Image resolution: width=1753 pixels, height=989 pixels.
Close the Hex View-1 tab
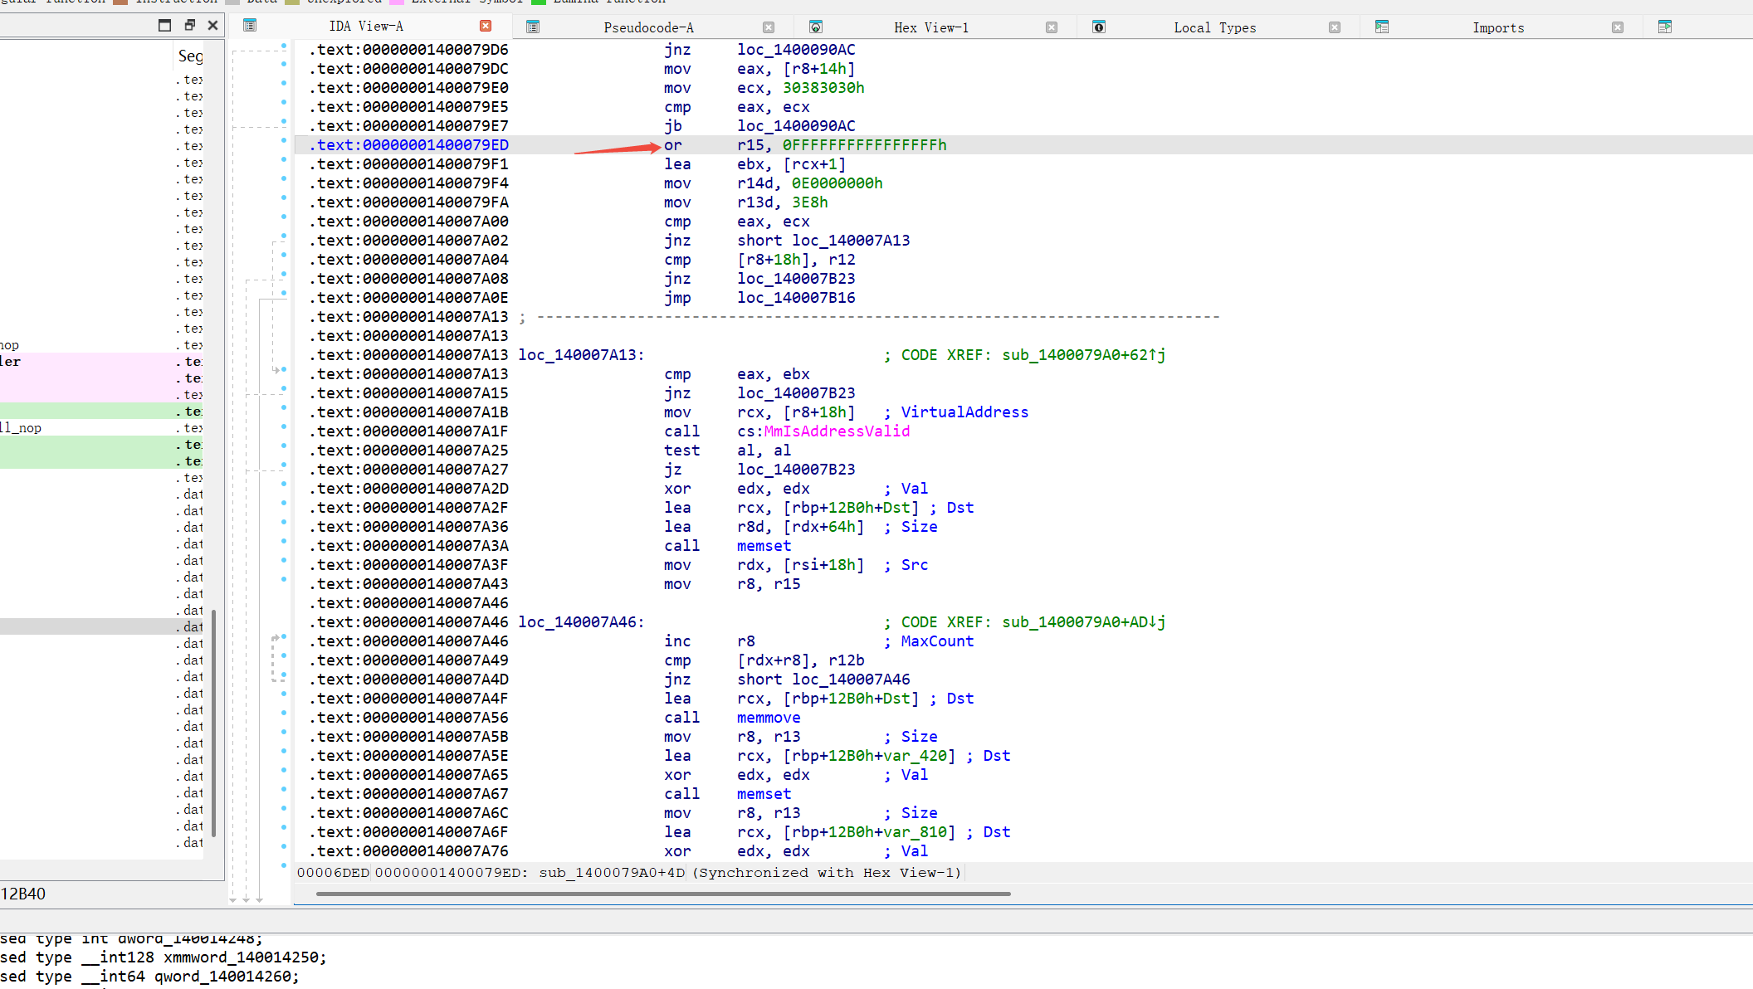pos(1052,27)
